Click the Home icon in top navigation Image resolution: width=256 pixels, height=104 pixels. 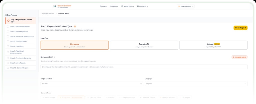click(101, 6)
